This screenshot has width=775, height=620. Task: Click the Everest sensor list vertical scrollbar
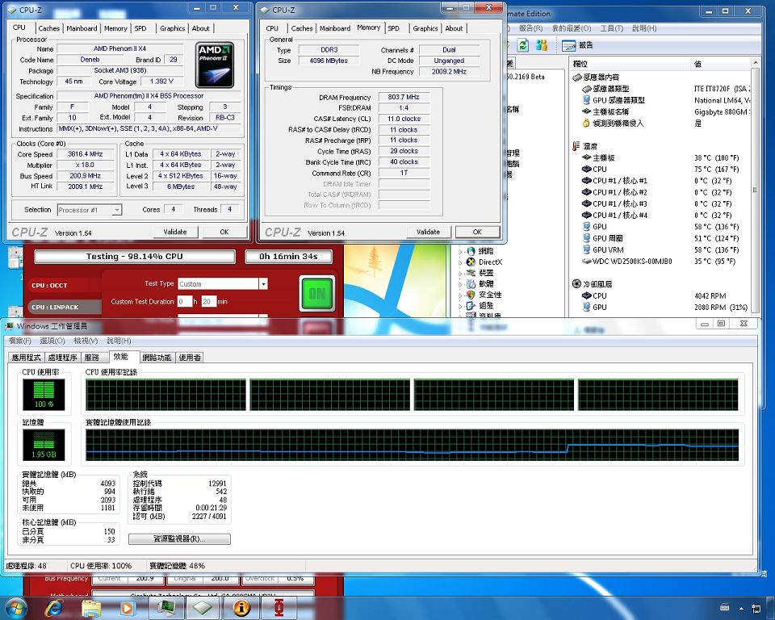pos(755,188)
